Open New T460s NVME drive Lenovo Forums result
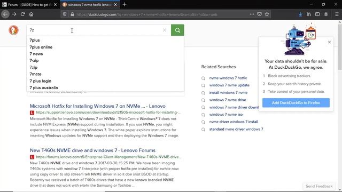The height and width of the screenshot is (192, 342). 92,150
